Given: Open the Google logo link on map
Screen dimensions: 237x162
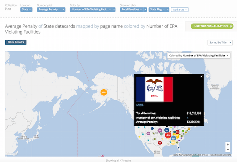Looking at the screenshot, I should point(12,154).
